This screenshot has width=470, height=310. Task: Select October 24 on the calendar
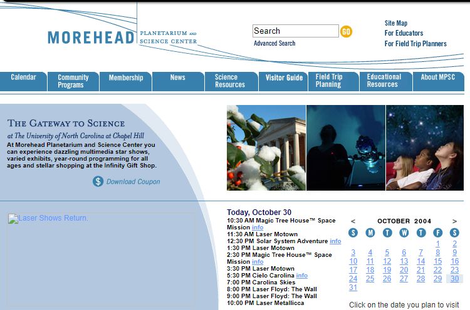353,279
